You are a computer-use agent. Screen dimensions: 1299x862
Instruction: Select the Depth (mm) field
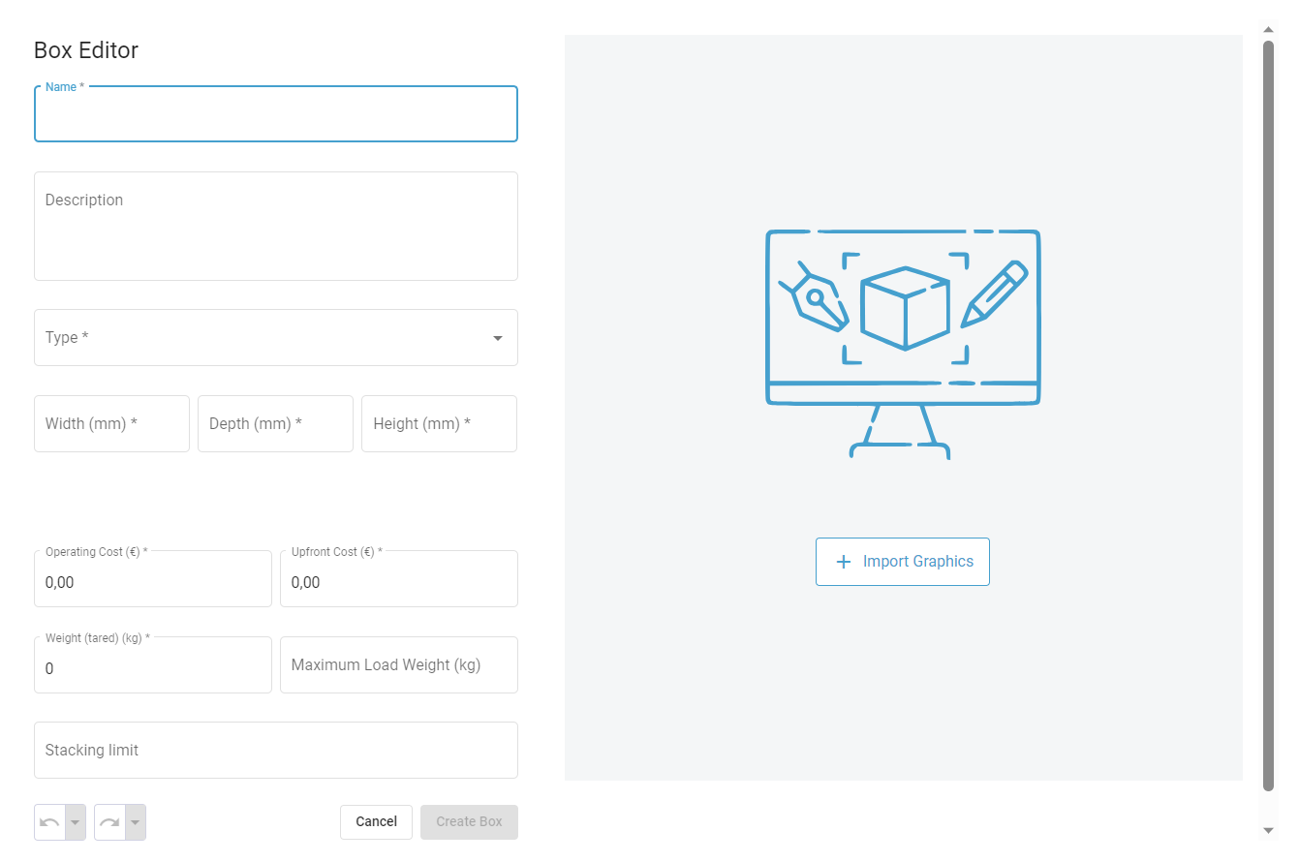275,424
